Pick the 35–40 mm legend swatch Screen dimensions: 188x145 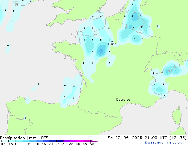click(74, 141)
